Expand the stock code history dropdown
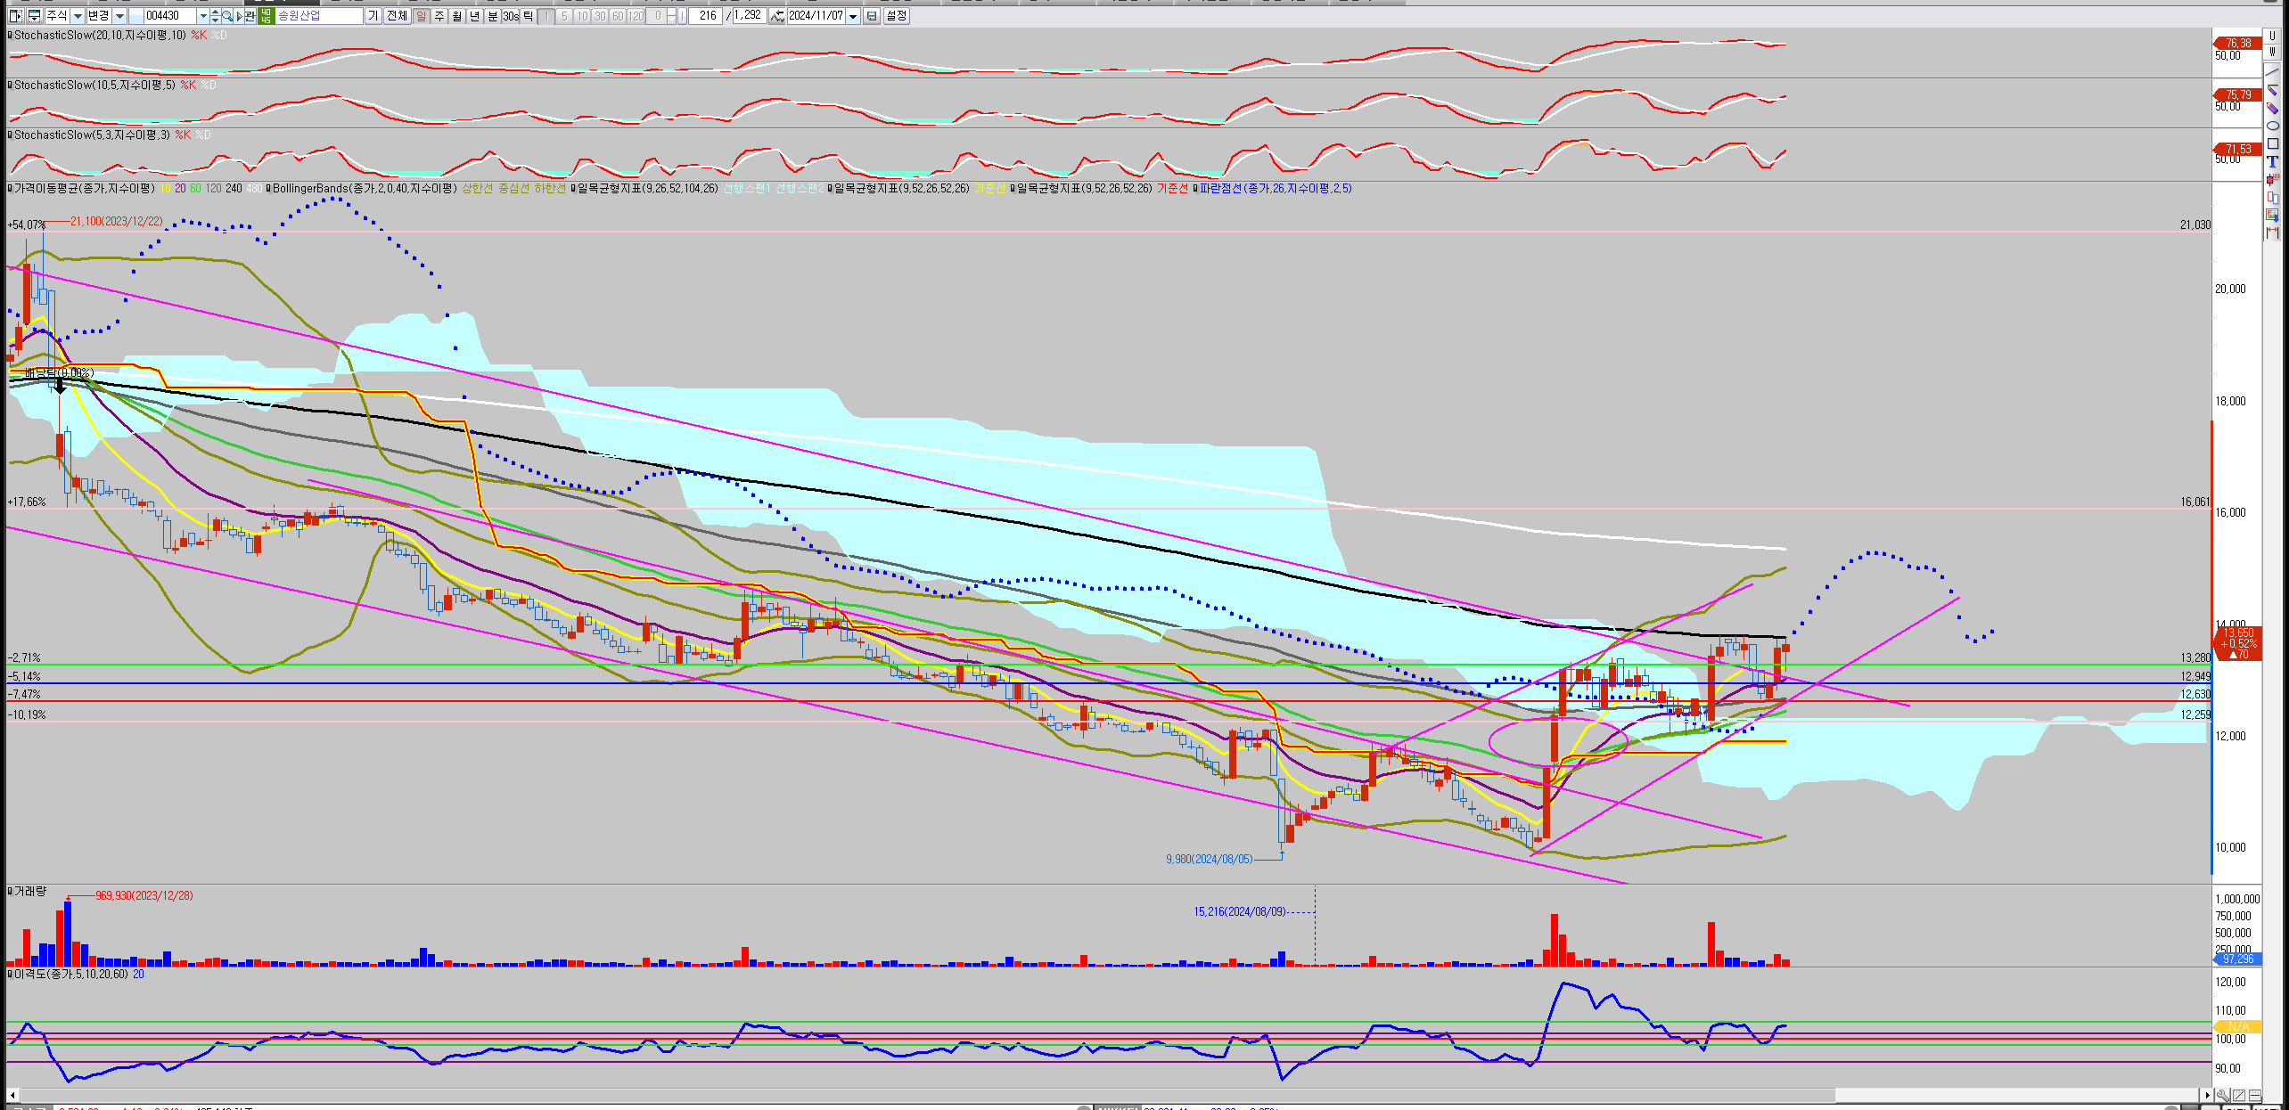The image size is (2289, 1110). coord(203,16)
